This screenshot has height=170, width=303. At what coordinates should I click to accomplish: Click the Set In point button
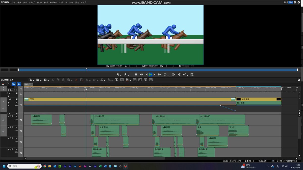pyautogui.click(x=118, y=75)
